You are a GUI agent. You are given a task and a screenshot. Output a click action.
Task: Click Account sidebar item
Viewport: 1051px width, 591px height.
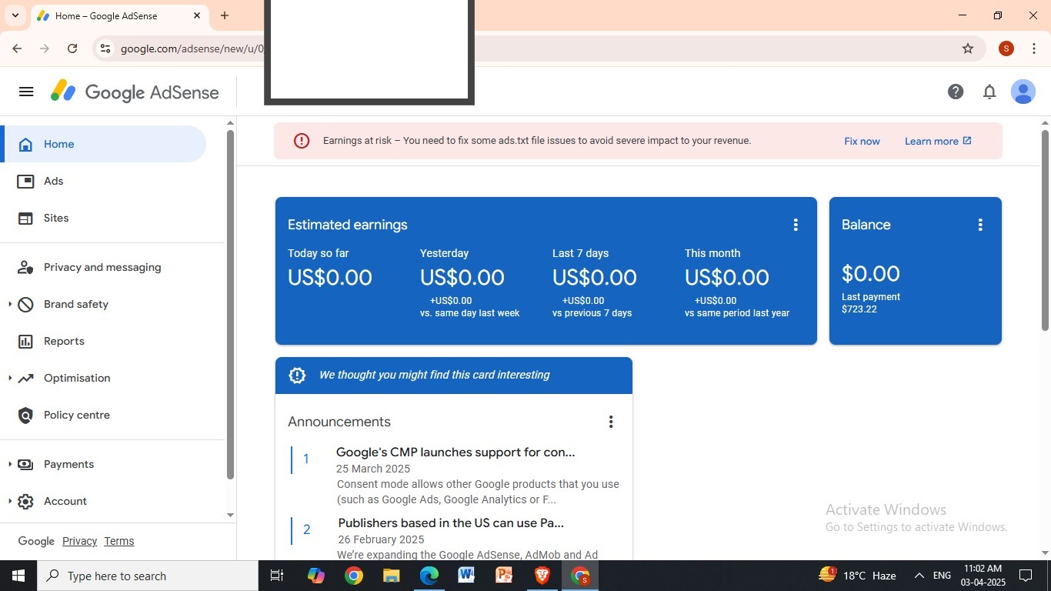(65, 501)
